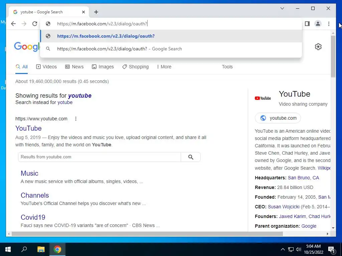Click the vertical scrollbar thumb
The image size is (342, 256).
[333, 56]
